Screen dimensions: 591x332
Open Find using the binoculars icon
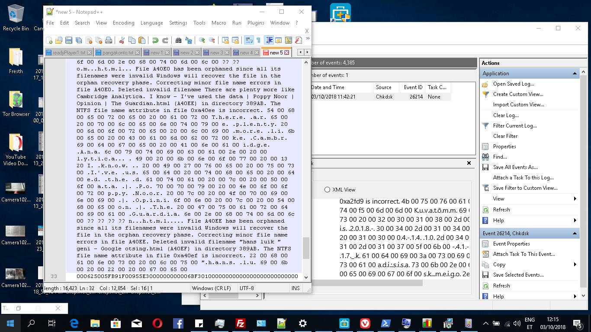[178, 40]
